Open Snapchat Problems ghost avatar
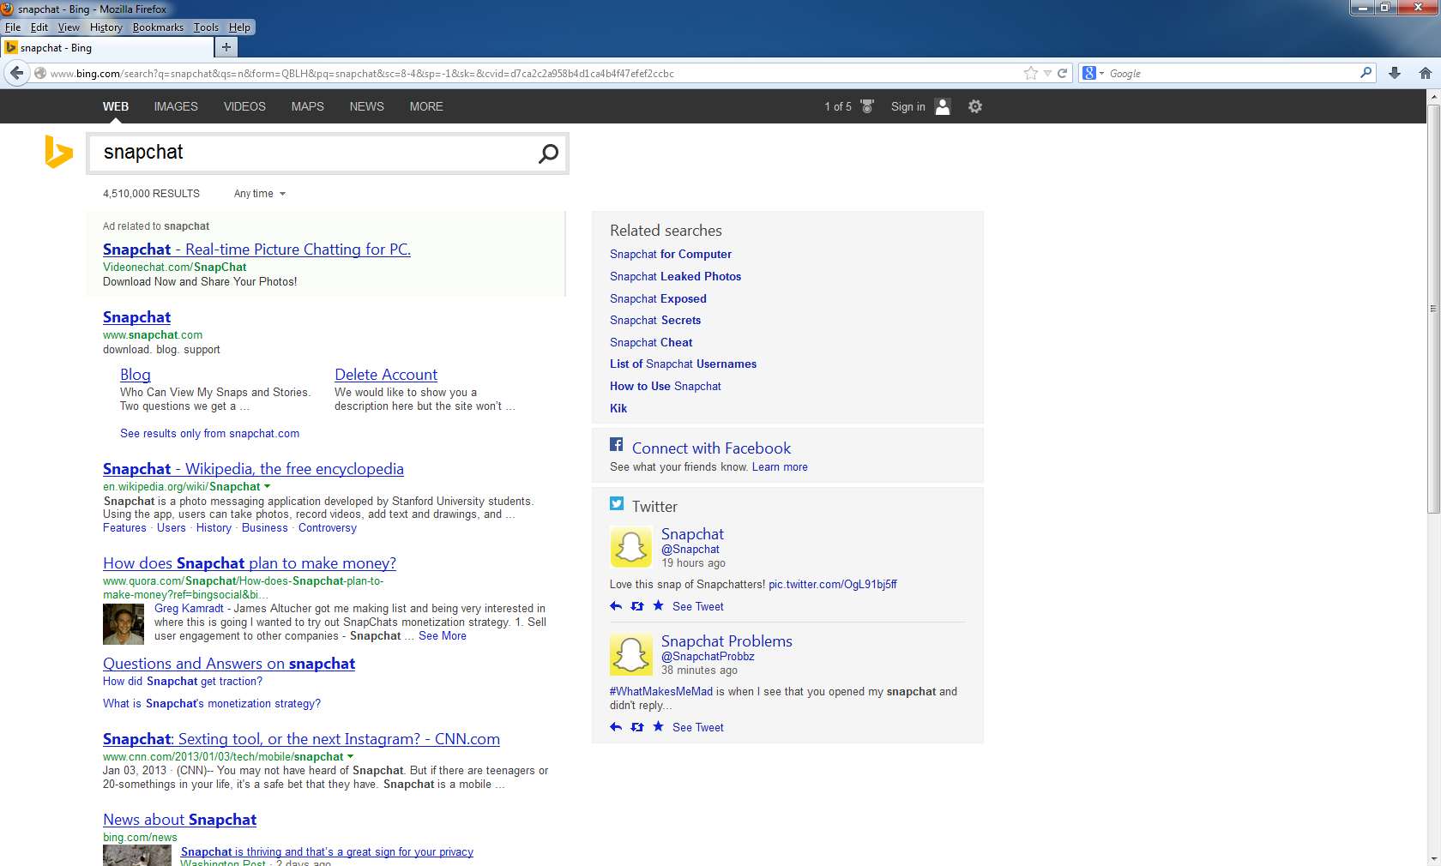This screenshot has width=1441, height=866. pyautogui.click(x=631, y=654)
